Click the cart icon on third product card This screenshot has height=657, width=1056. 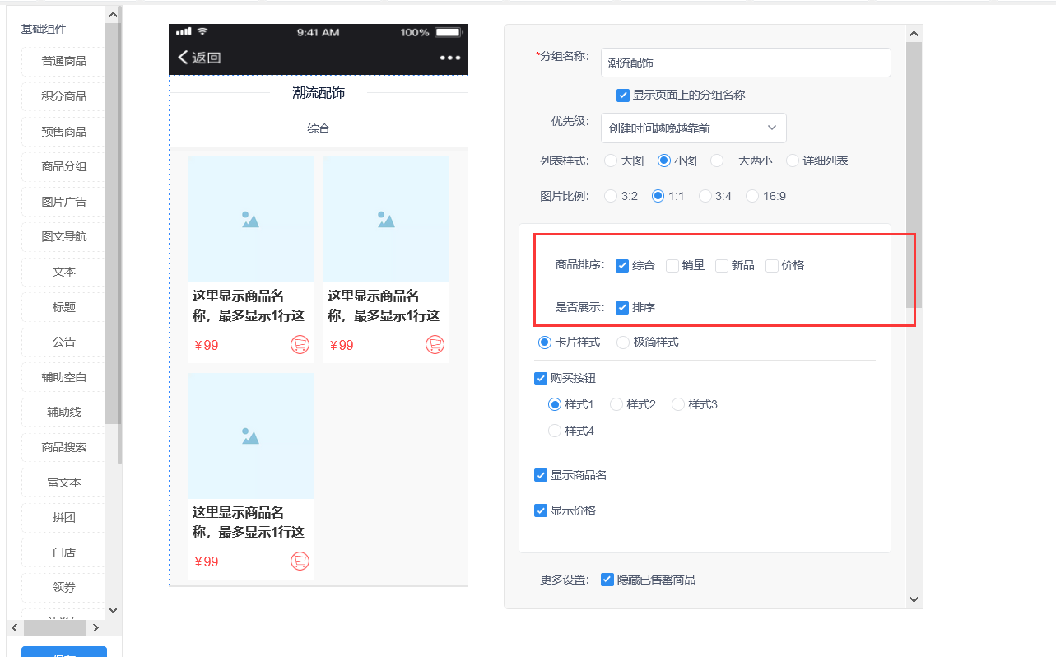(300, 561)
